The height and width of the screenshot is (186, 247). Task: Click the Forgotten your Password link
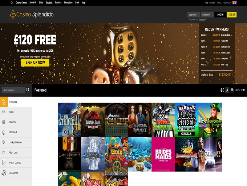tap(197, 20)
